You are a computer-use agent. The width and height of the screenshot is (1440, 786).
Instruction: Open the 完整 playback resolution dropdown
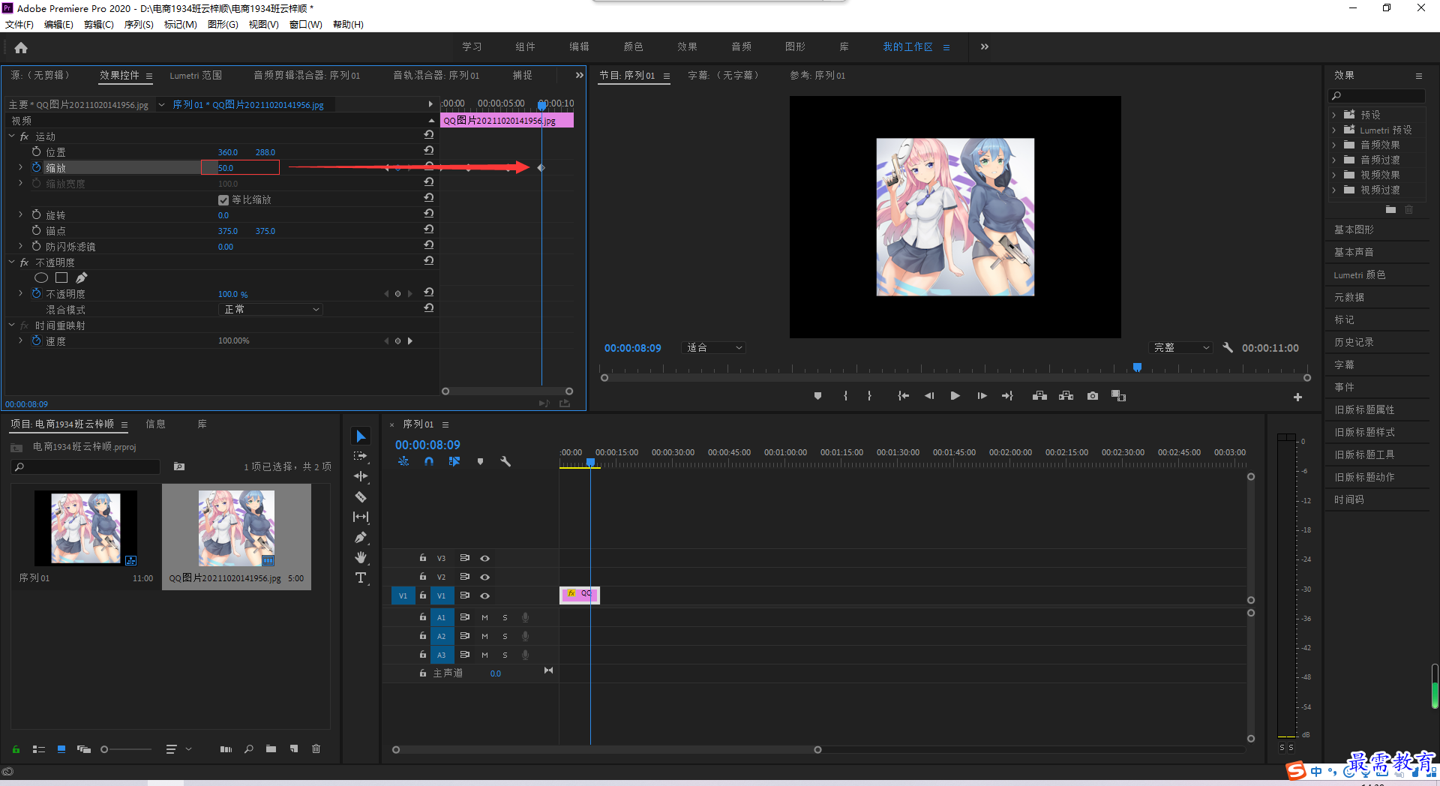(x=1180, y=347)
